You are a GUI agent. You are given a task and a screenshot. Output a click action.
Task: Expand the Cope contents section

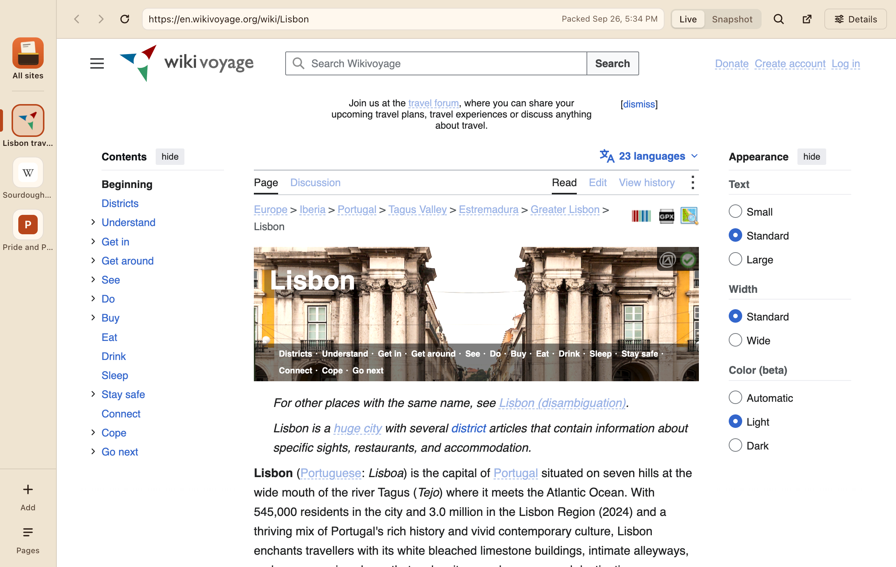[93, 433]
